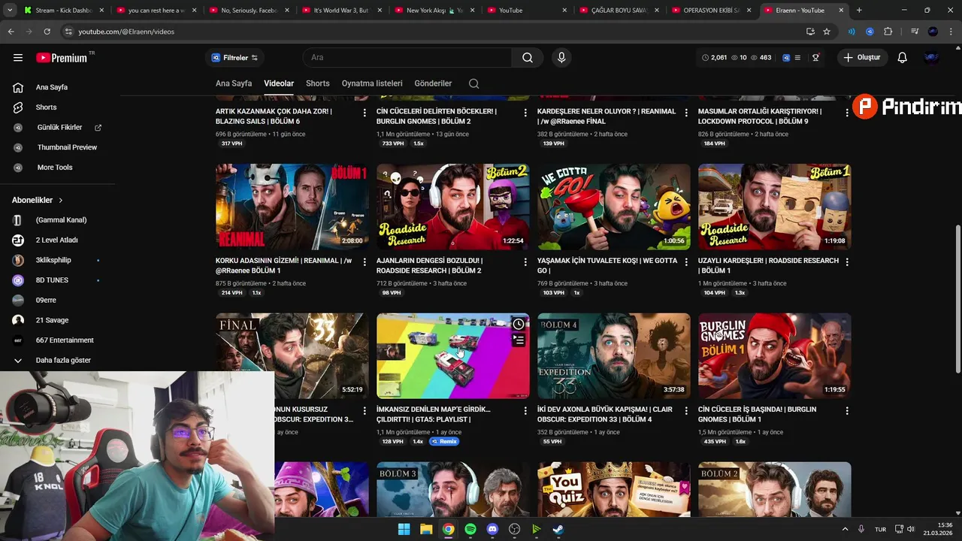Open the We Gotta Go thumbnail
The height and width of the screenshot is (541, 962).
click(613, 207)
